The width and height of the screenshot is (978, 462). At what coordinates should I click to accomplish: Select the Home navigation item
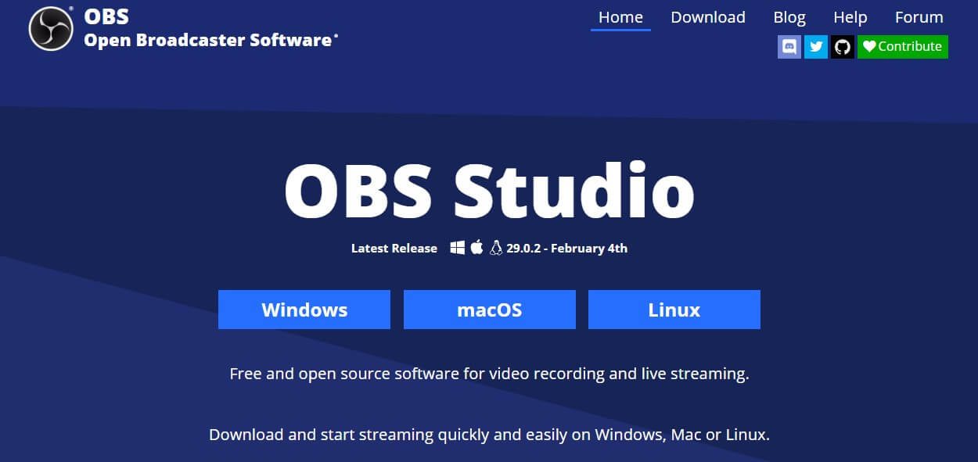(x=620, y=16)
